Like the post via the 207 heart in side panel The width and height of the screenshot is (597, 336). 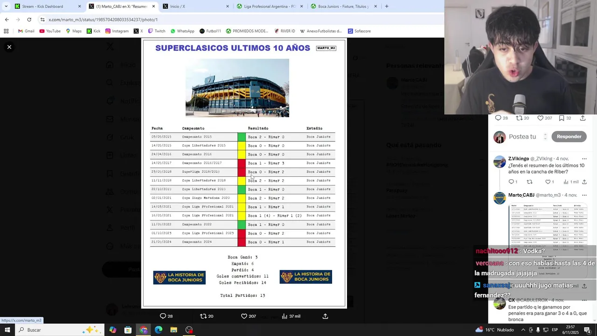544,118
